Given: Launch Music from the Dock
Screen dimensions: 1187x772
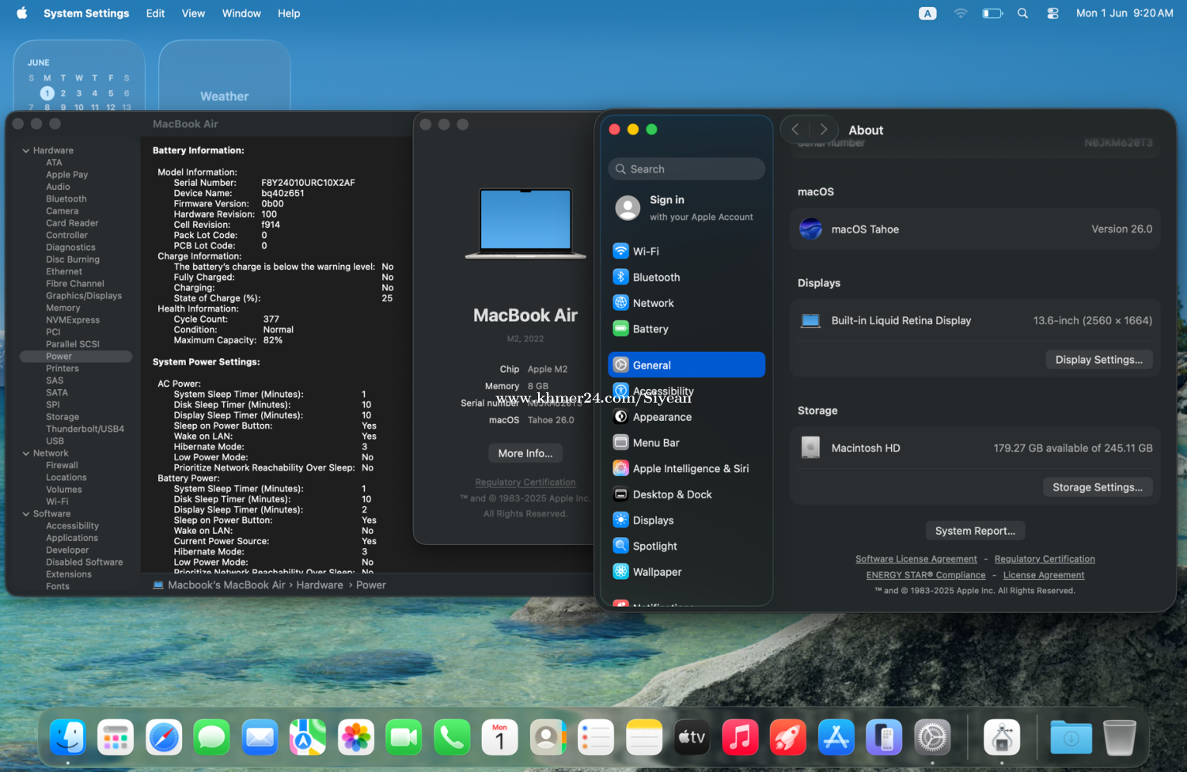Looking at the screenshot, I should (740, 738).
